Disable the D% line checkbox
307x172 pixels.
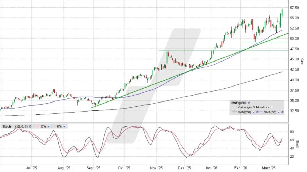[x=49, y=126]
